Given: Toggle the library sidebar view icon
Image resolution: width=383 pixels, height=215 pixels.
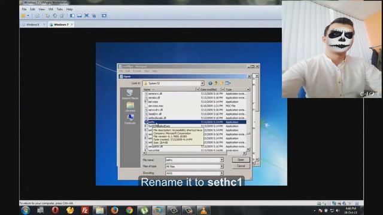Looking at the screenshot, I should 72,16.
